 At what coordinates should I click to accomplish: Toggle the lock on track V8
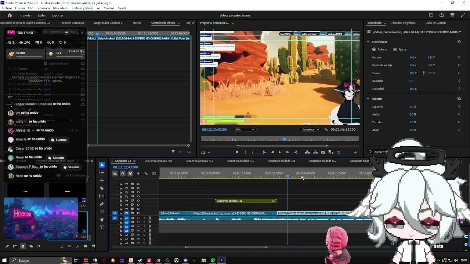click(120, 184)
